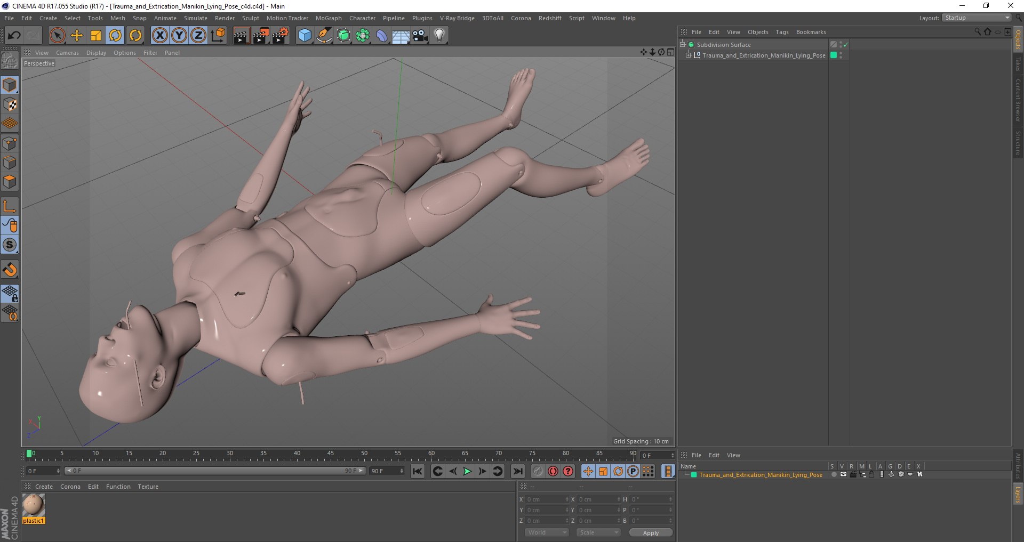Activate the Move tool
This screenshot has width=1024, height=542.
pyautogui.click(x=77, y=36)
